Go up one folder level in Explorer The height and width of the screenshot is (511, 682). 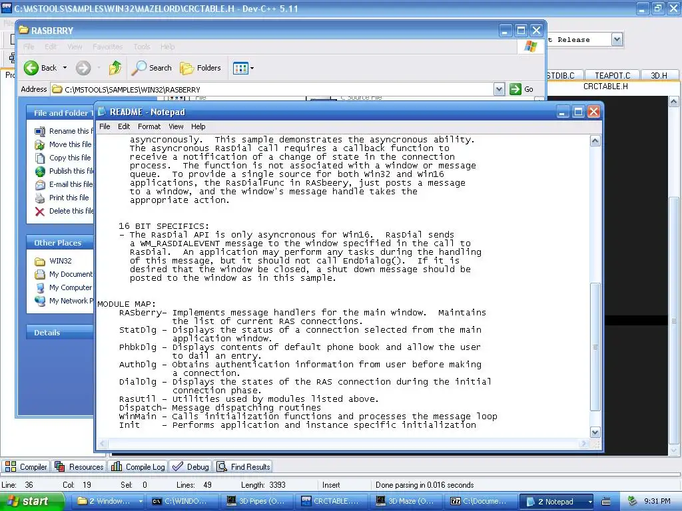click(115, 68)
